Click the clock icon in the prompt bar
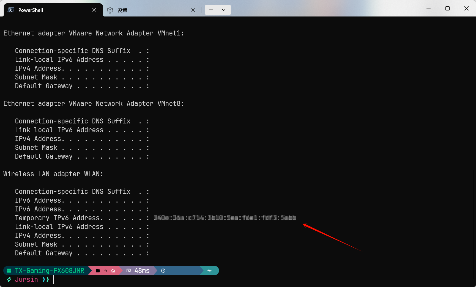476x287 pixels. (163, 271)
